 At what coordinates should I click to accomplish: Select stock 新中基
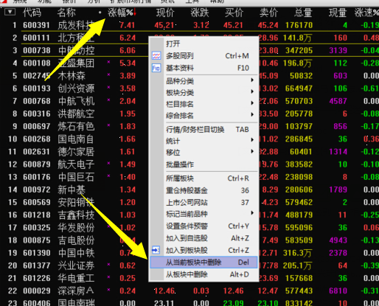pos(72,189)
